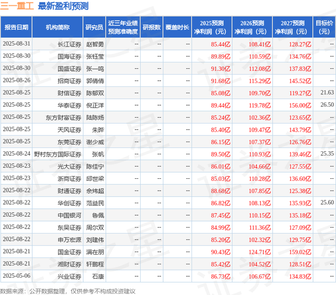Click the 2027 profit value 159.02亿

[300, 252]
